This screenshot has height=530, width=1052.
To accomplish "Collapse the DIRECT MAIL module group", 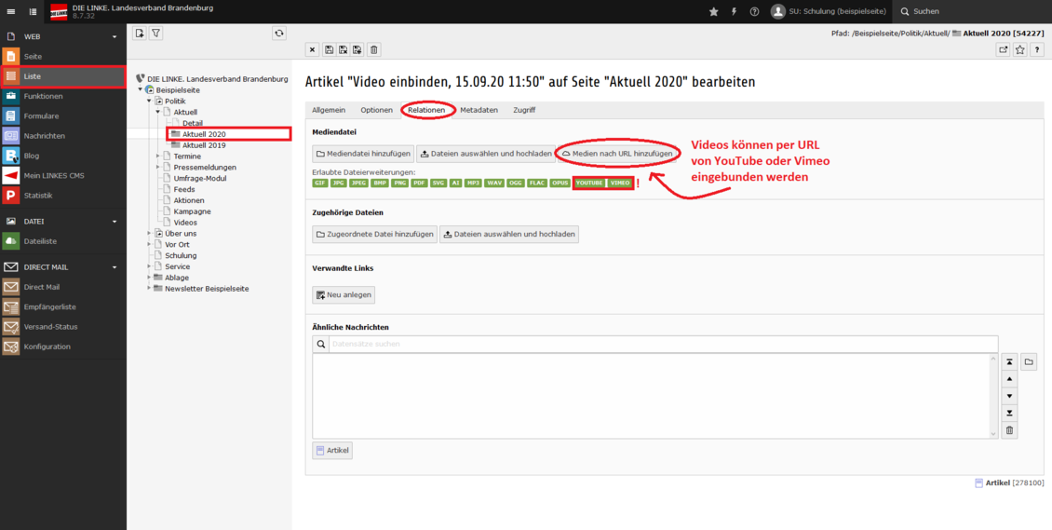I will (x=63, y=267).
